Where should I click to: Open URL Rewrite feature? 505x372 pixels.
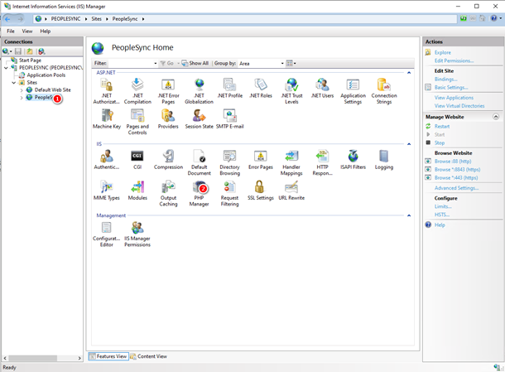[x=291, y=191]
